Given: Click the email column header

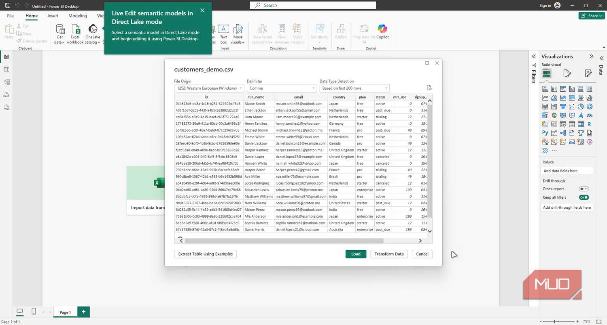Looking at the screenshot, I should [298, 97].
